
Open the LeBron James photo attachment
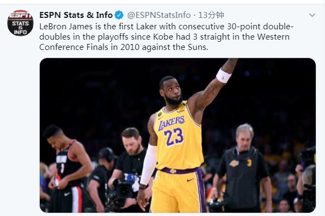coord(177,135)
